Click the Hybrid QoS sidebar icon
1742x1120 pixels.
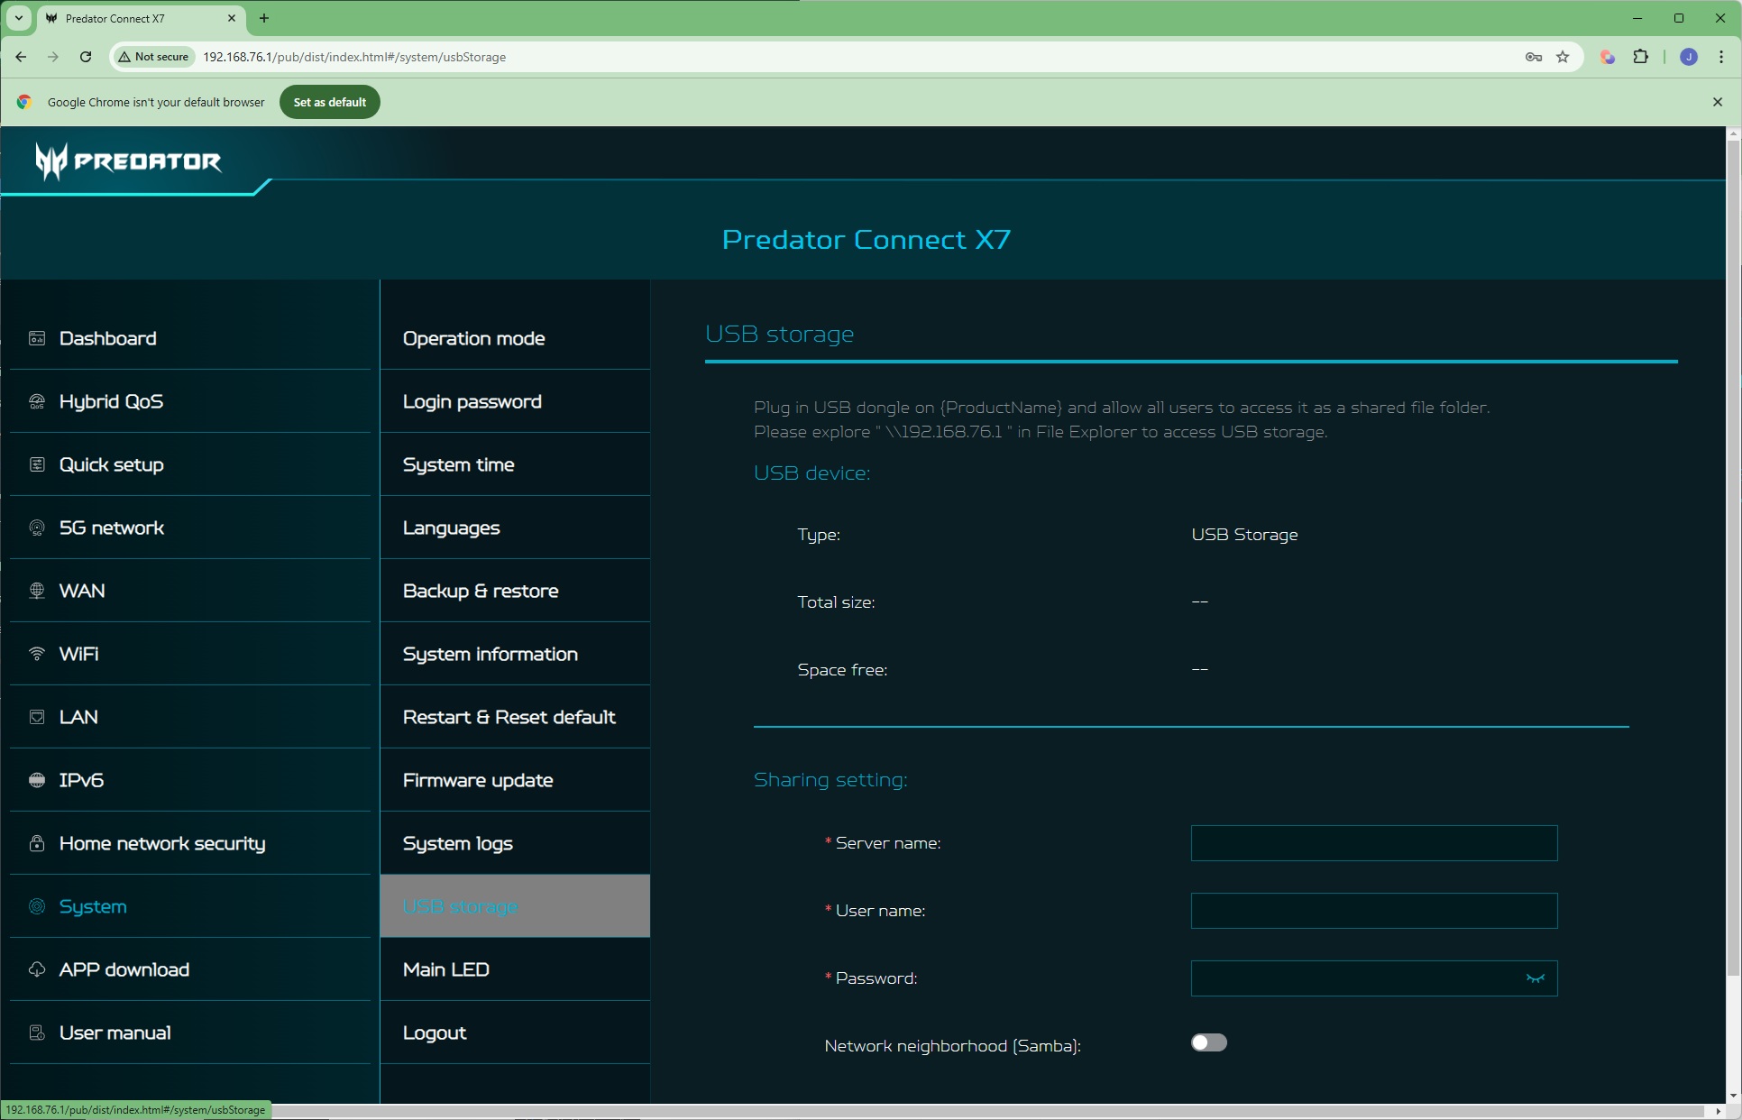tap(37, 401)
